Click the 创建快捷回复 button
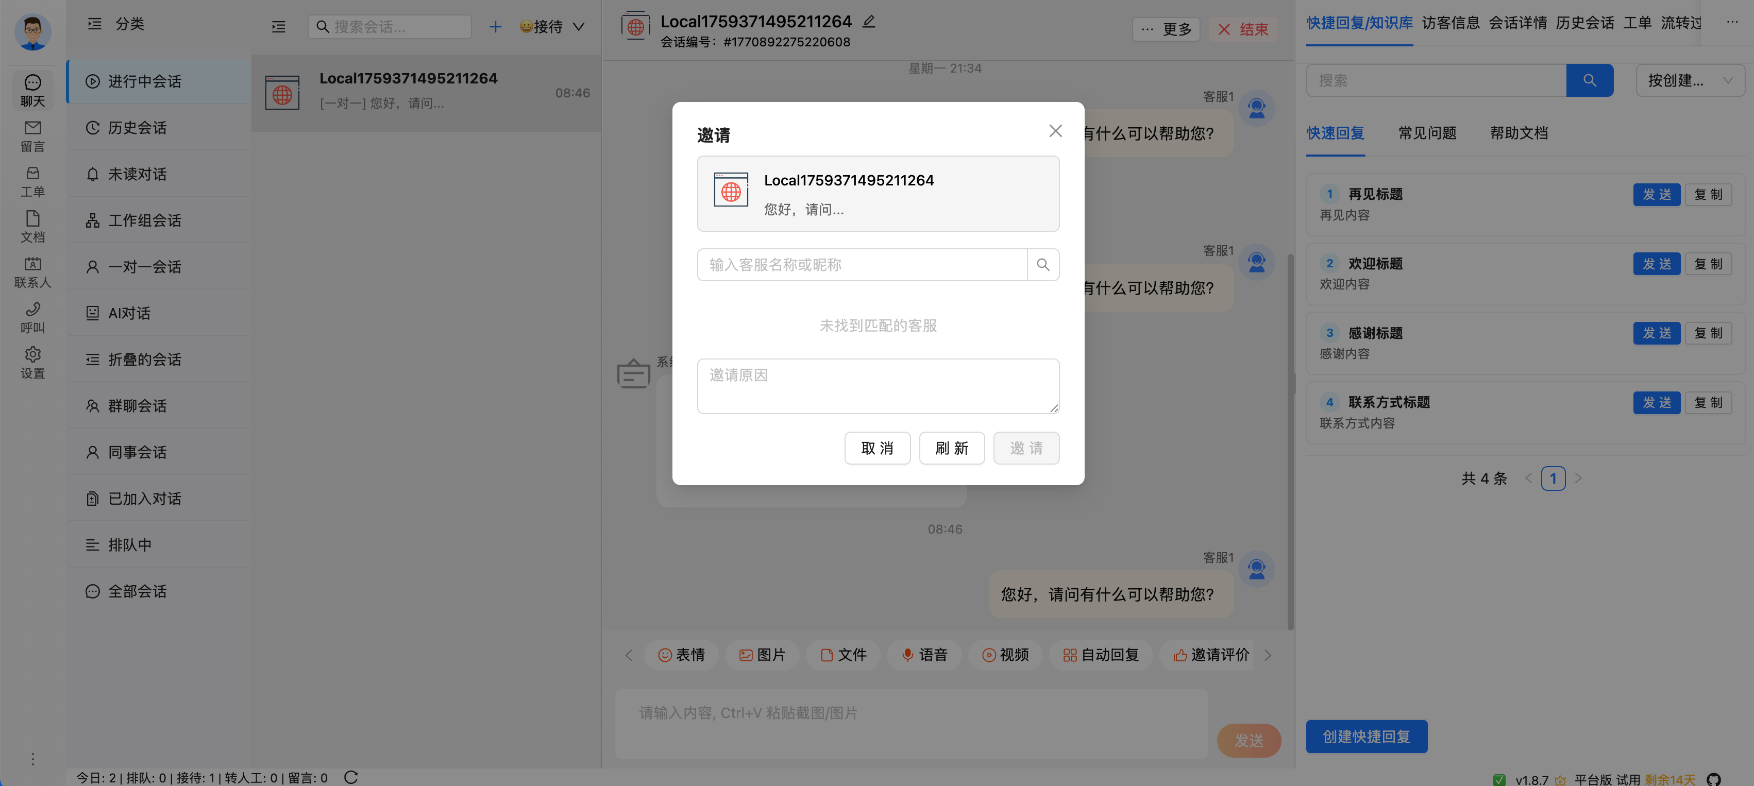Screen dimensions: 1754x786 click(x=1366, y=737)
